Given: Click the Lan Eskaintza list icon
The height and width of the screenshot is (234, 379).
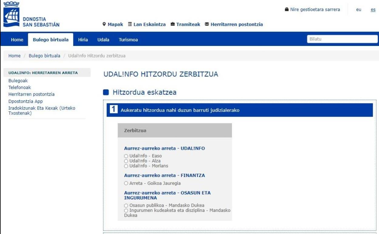Looking at the screenshot, I should point(130,24).
